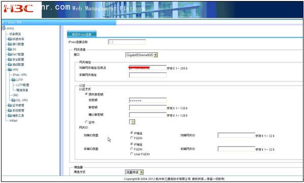Viewport: 304px width, 183px height.
Task: Open the 筛选方式 流量特征 dropdown
Action: (134, 172)
